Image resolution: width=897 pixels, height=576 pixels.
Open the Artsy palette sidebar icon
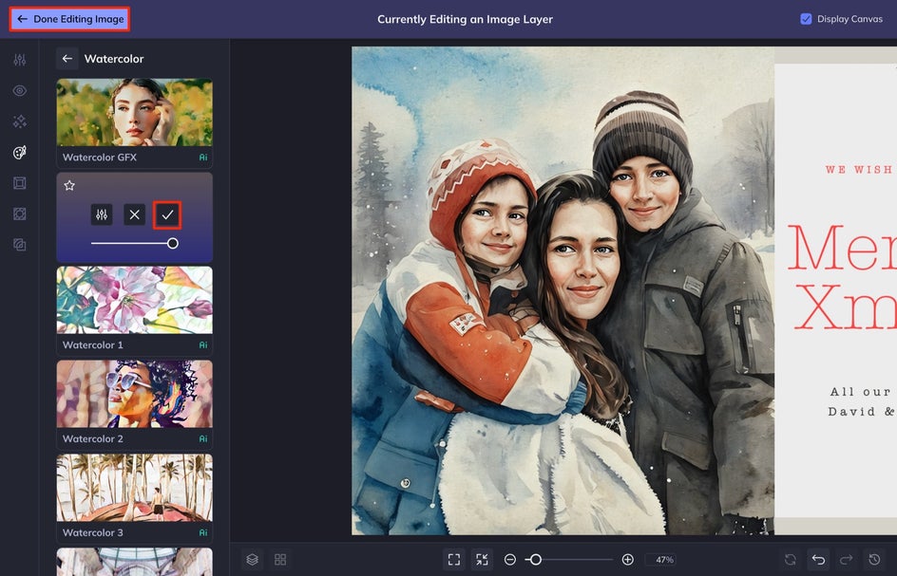click(19, 152)
